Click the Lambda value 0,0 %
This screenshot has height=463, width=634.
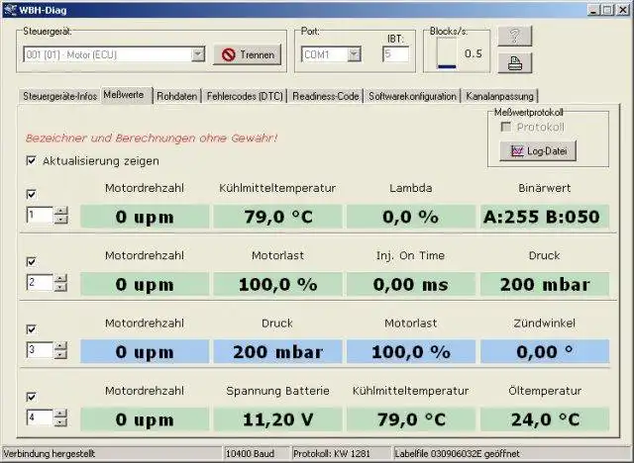[x=411, y=217]
